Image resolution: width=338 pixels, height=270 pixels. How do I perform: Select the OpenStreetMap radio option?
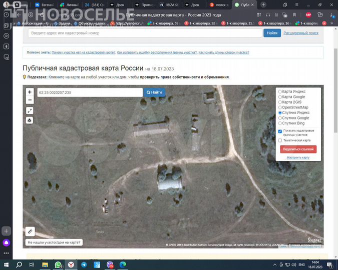coord(280,107)
